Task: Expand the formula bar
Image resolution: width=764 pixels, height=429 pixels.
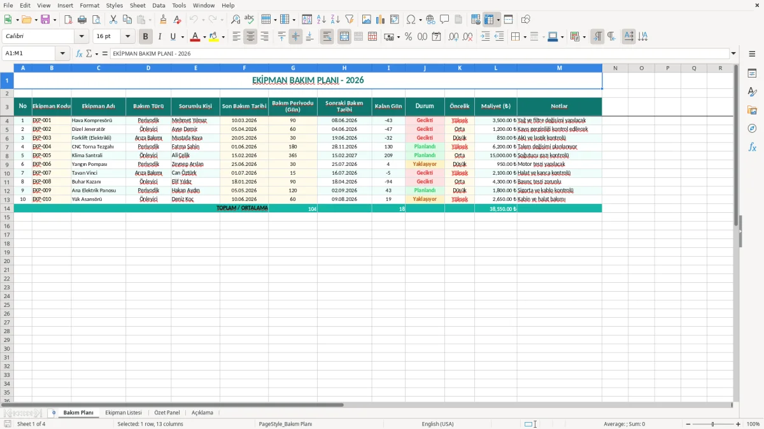Action: 733,54
